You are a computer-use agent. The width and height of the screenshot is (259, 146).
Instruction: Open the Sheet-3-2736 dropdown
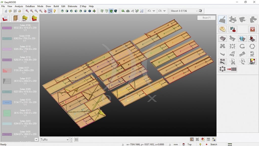coord(197,11)
